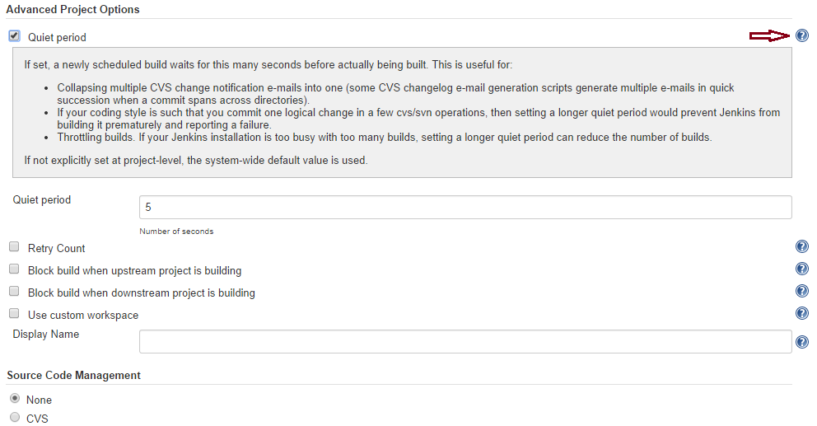817x426 pixels.
Task: Enable the Retry Count checkbox
Action: [x=14, y=247]
